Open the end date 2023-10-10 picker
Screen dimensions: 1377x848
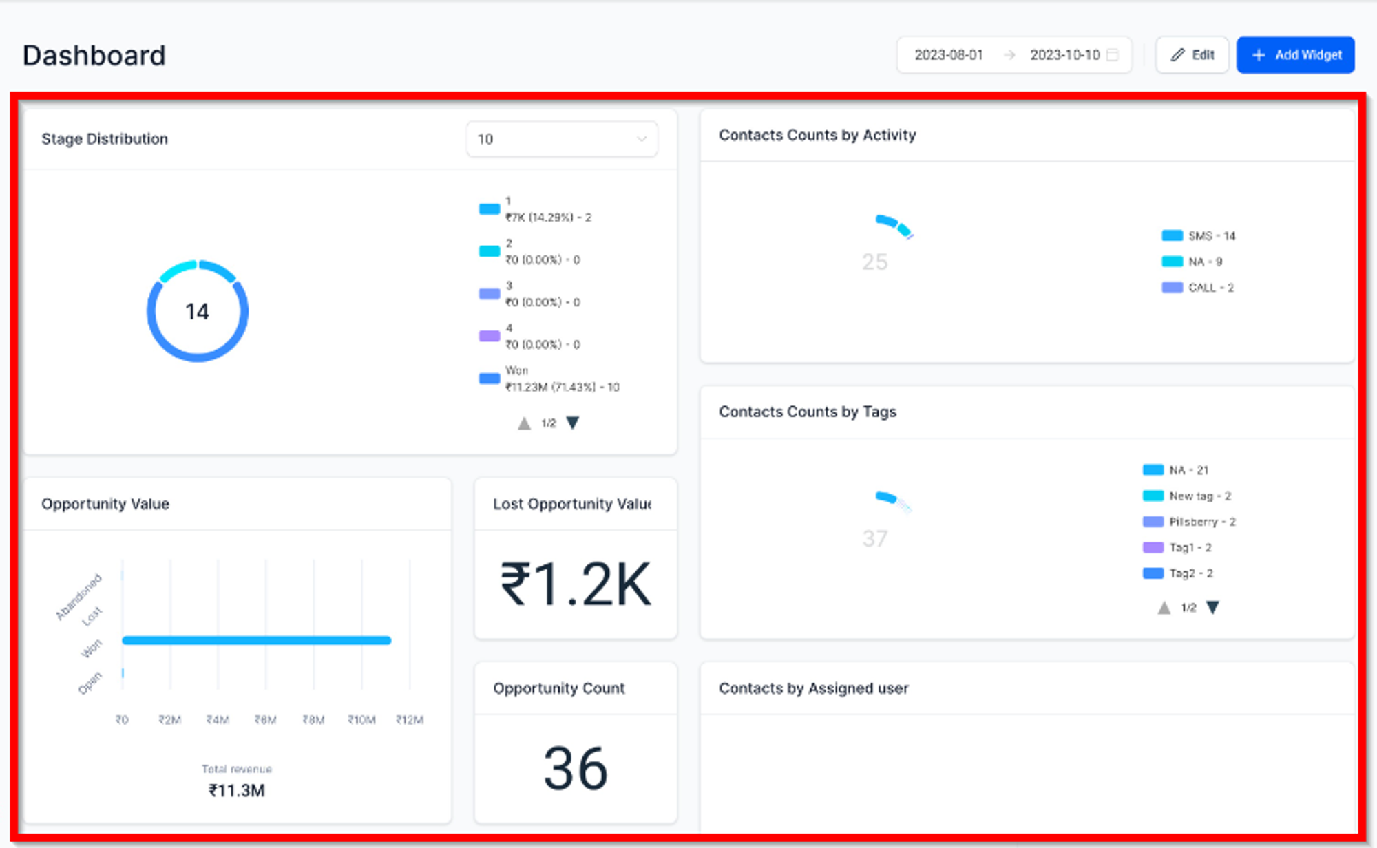(1064, 55)
